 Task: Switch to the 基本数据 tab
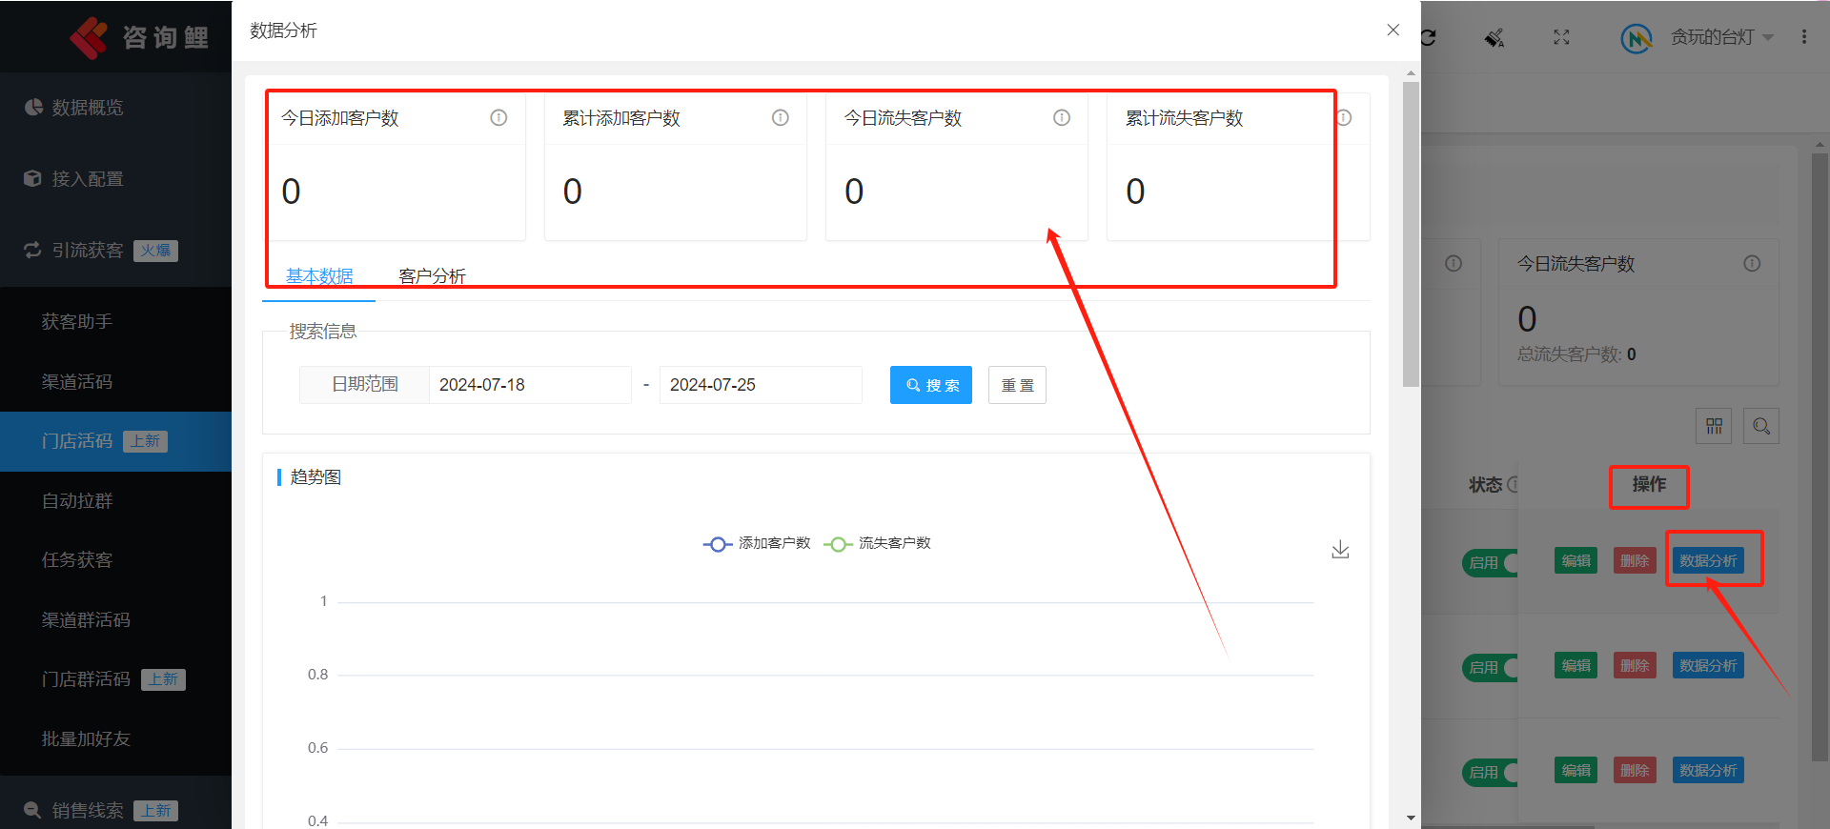click(319, 276)
